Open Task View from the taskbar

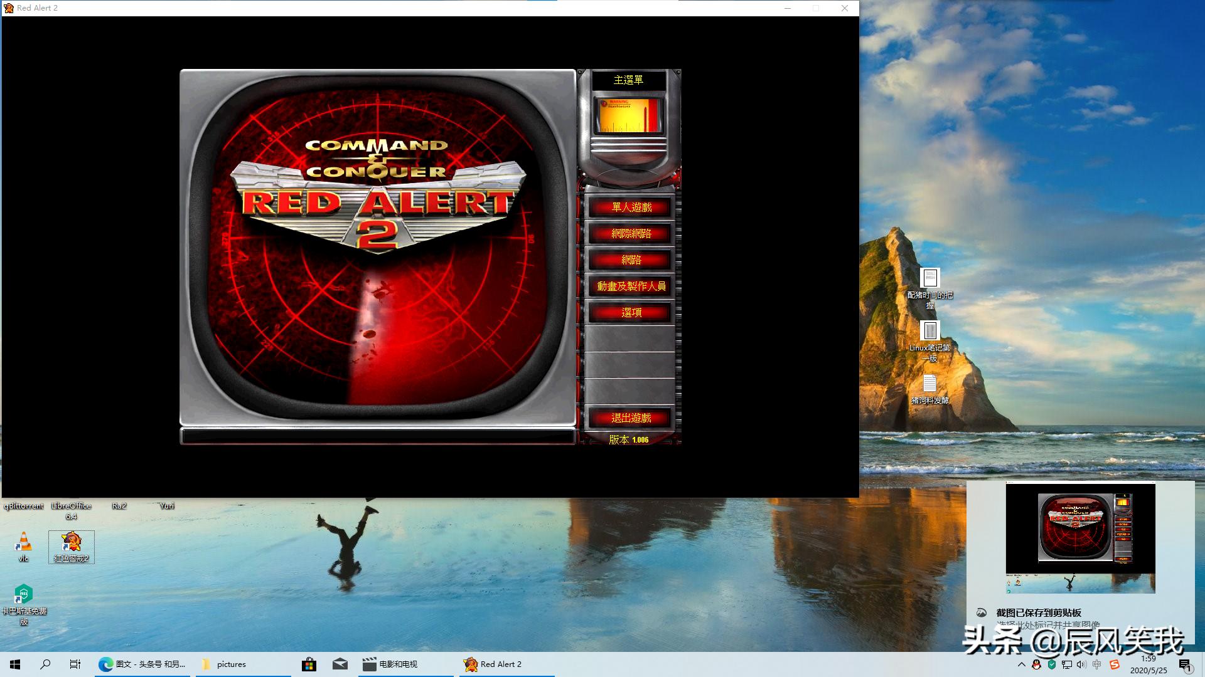(75, 664)
